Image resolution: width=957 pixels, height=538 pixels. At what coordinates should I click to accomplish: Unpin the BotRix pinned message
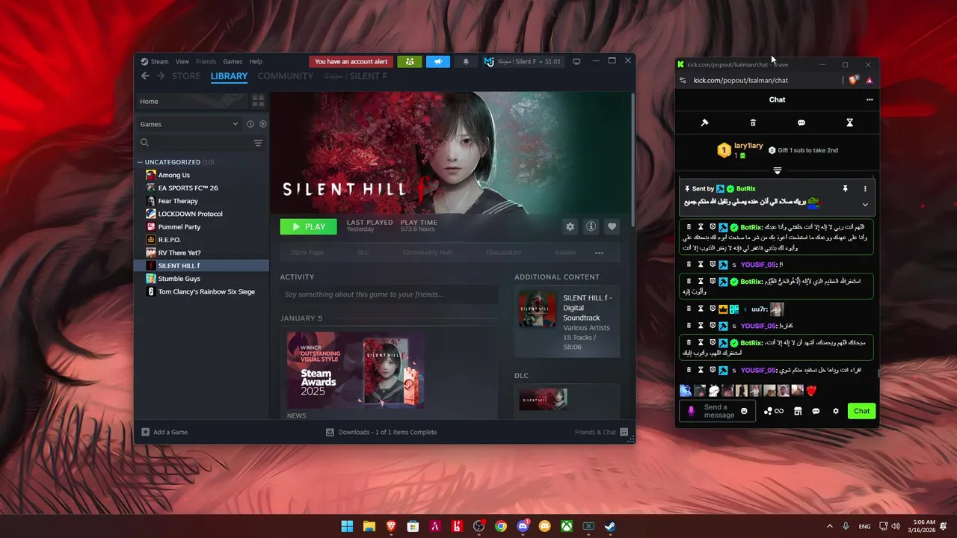(x=846, y=189)
